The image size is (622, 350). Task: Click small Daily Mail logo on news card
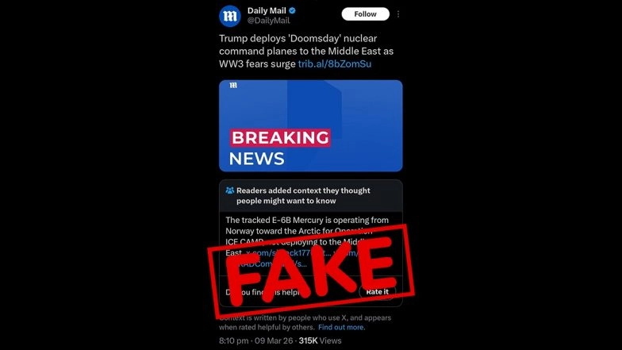tap(233, 86)
